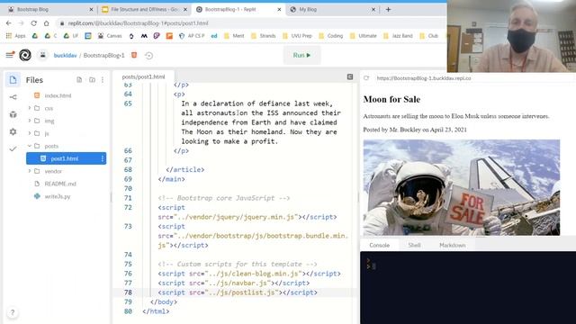Open writeJs.py file
This screenshot has width=576, height=324.
coord(58,196)
